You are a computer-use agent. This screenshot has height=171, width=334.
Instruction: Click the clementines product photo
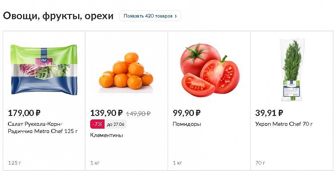126,72
